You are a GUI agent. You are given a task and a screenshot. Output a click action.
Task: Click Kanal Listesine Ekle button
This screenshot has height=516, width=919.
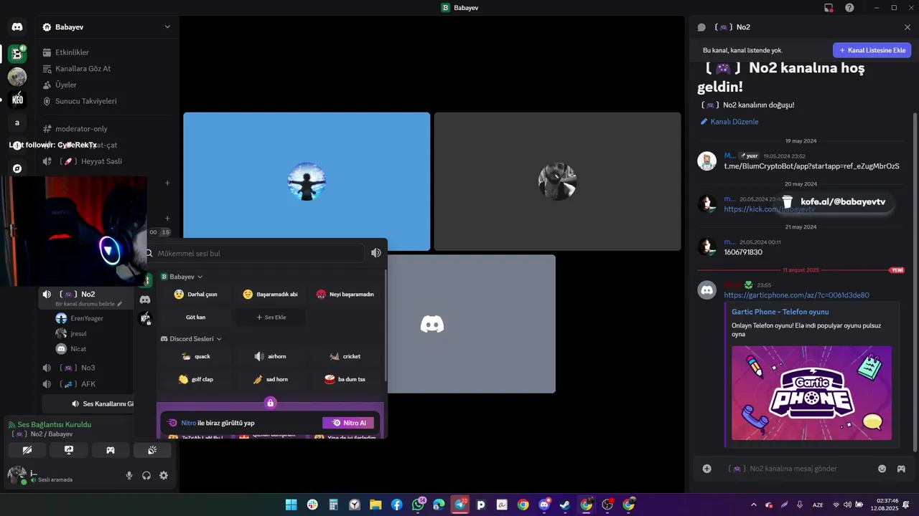pos(872,50)
